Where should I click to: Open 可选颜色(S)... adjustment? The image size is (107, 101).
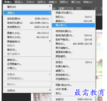pyautogui.click(x=73, y=79)
